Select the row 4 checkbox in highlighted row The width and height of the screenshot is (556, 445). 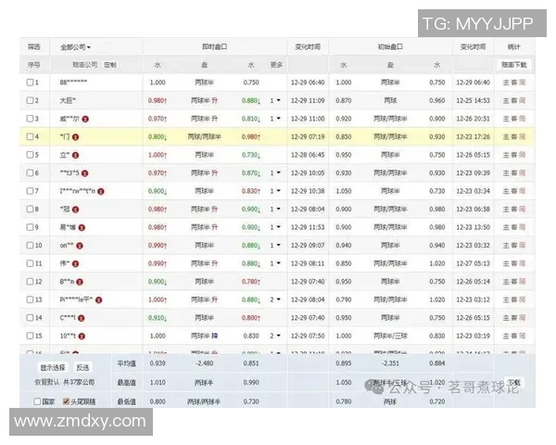pyautogui.click(x=31, y=136)
